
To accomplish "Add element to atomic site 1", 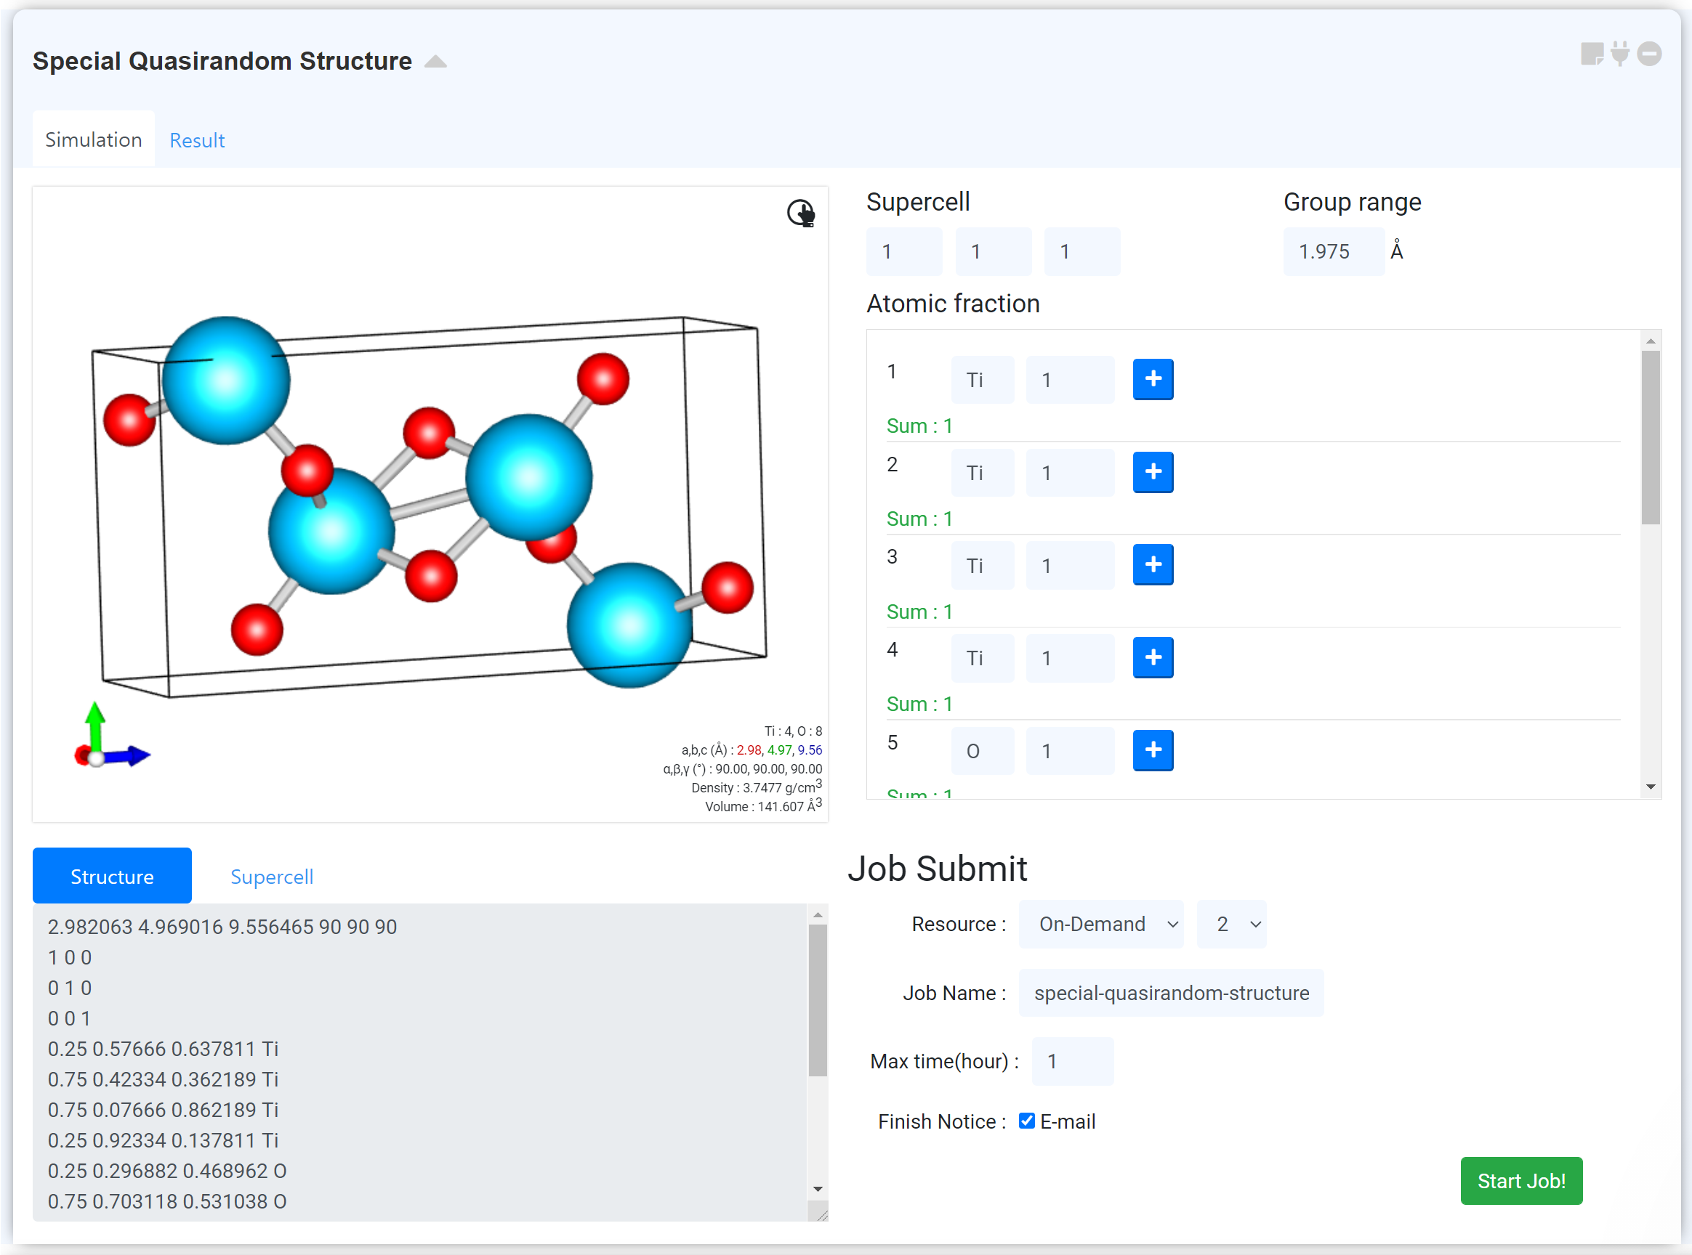I will tap(1152, 379).
